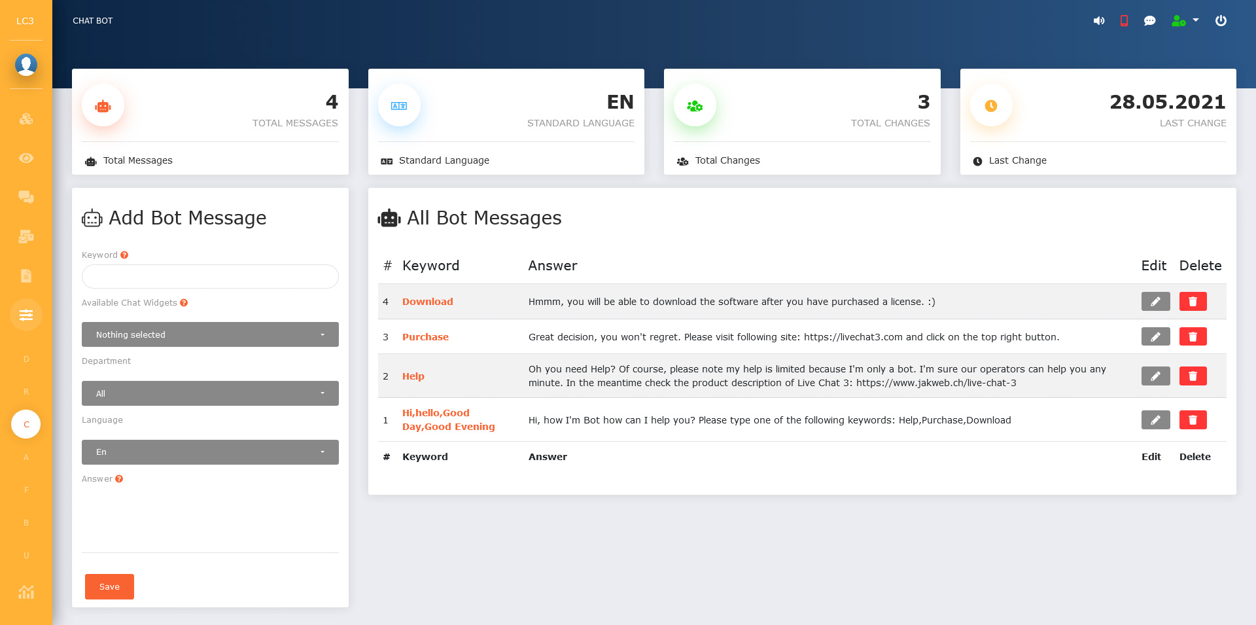Viewport: 1256px width, 625px height.
Task: Edit the Help bot message
Action: [1155, 376]
